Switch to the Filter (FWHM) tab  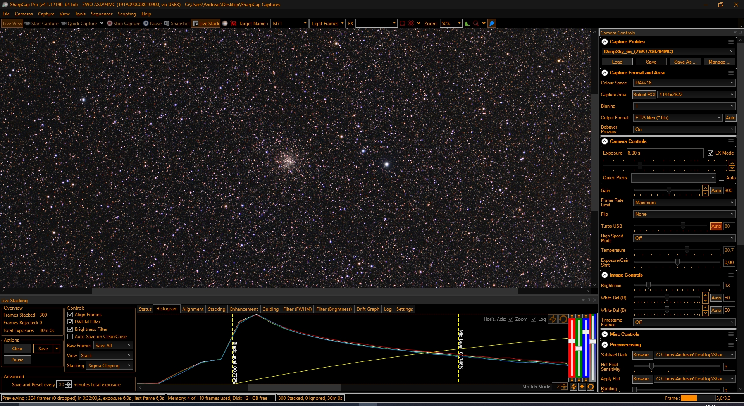pyautogui.click(x=297, y=309)
